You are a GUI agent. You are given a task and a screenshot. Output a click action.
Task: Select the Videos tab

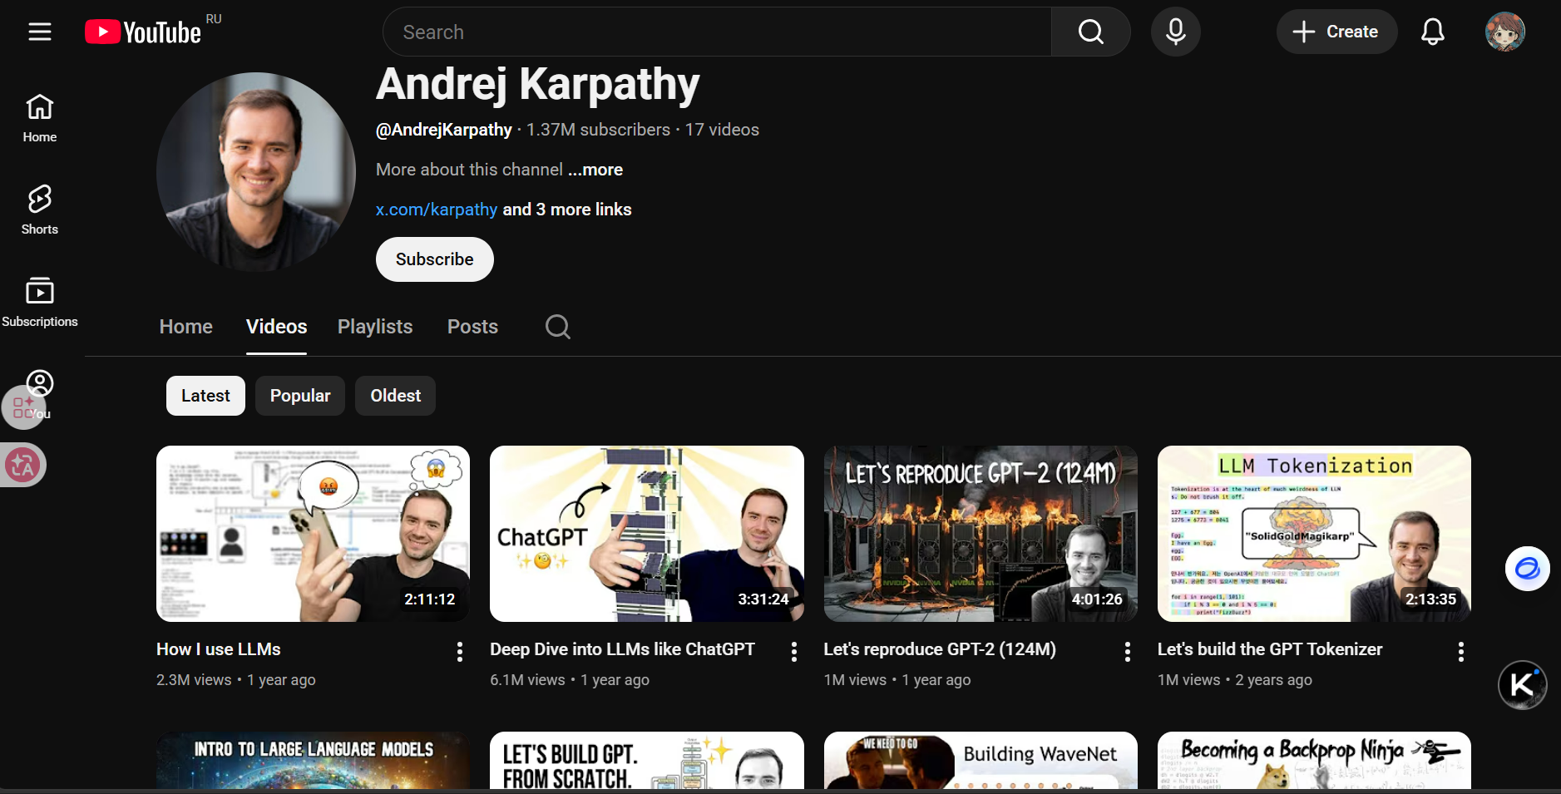pos(276,327)
